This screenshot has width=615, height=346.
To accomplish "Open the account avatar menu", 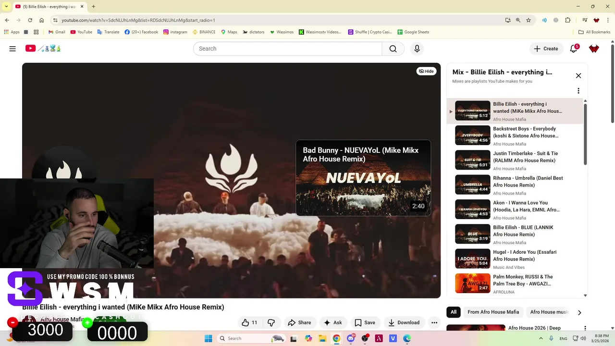I will (x=594, y=49).
